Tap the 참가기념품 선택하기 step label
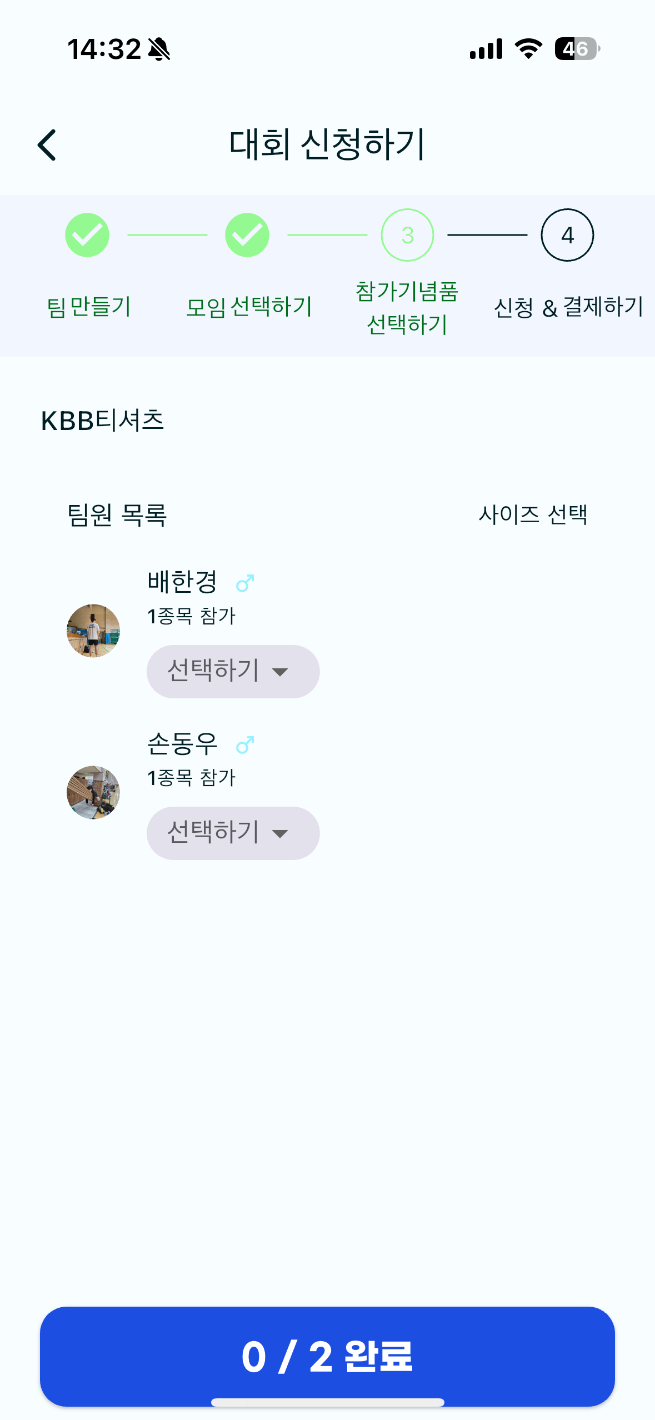Image resolution: width=655 pixels, height=1420 pixels. [407, 308]
